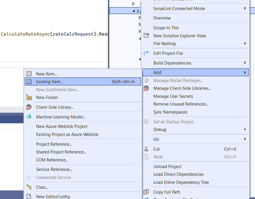Open the Add submenu arrow

(245, 72)
